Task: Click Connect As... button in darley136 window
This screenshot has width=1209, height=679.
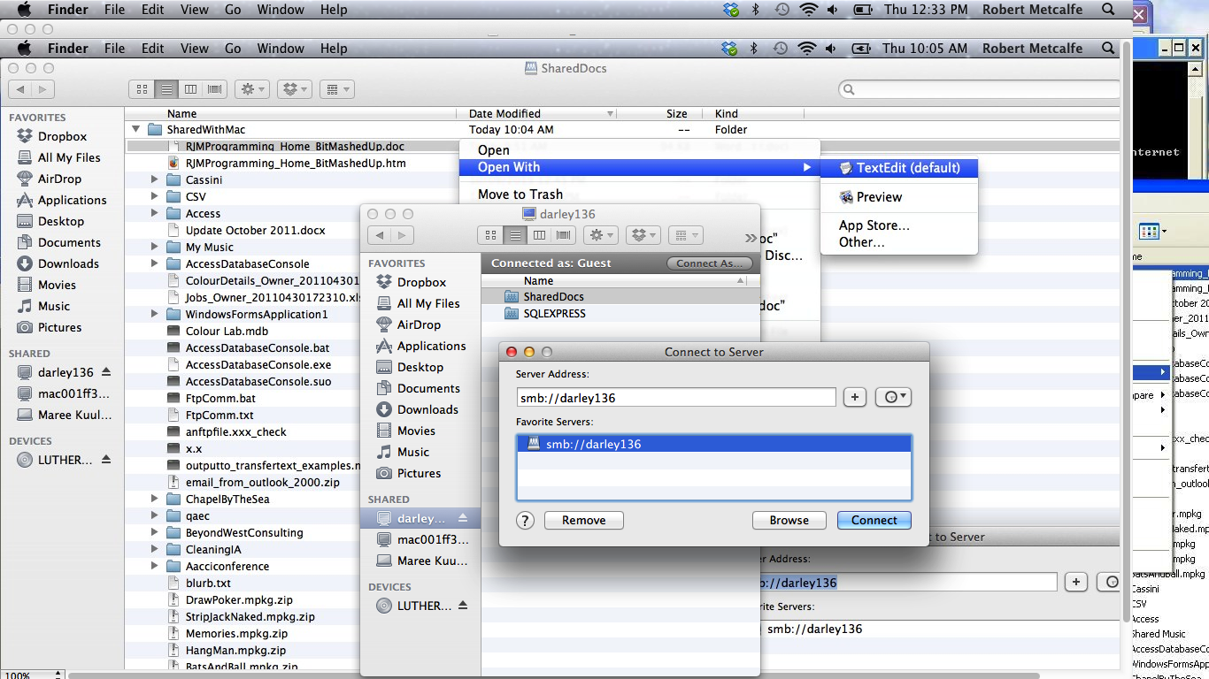Action: [x=710, y=263]
